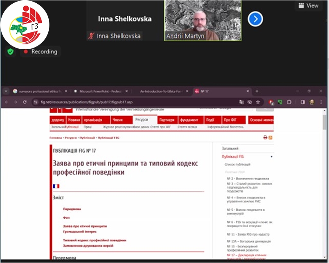Viewport: 329px width, 263px height.
Task: Click the translate page icon
Action: tap(241, 102)
